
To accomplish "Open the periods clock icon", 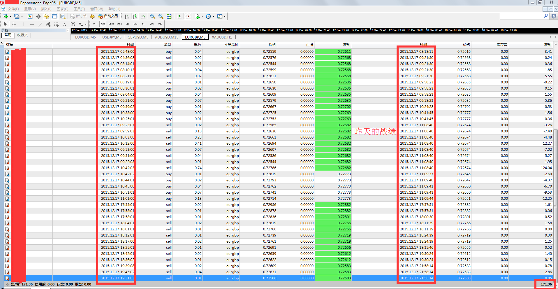I will 208,16.
